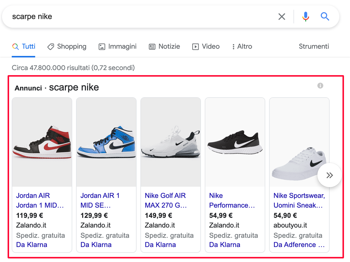
Task: Open 'Nike Sportswear, Uomini Sneak…' link
Action: tap(299, 200)
